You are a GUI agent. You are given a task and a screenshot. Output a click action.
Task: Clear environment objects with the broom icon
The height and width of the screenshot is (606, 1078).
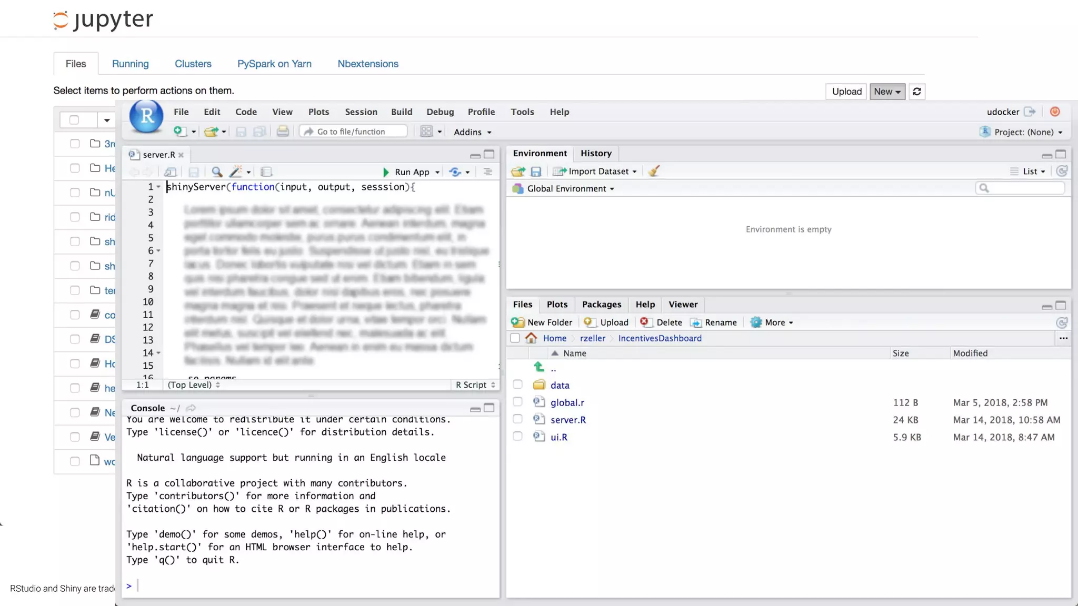[x=654, y=171]
